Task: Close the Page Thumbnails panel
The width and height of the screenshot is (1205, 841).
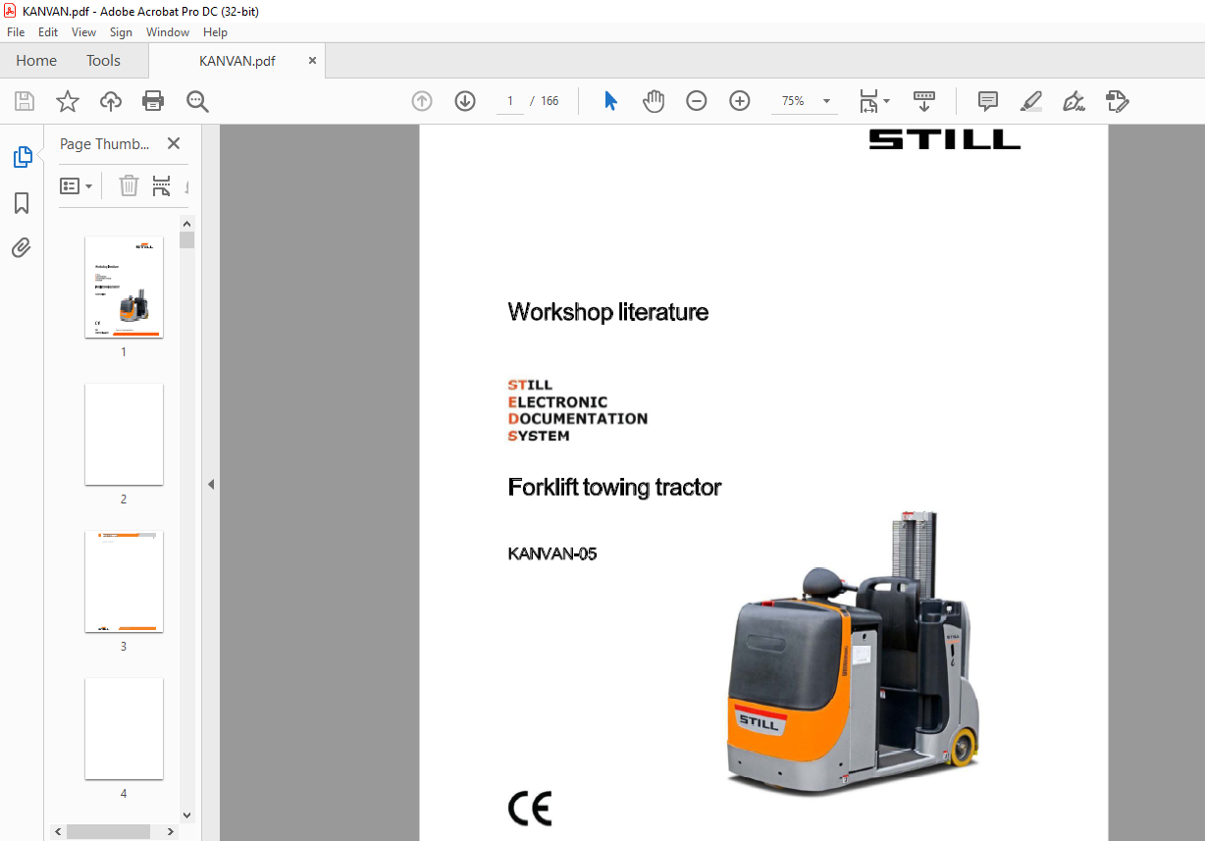Action: click(174, 143)
